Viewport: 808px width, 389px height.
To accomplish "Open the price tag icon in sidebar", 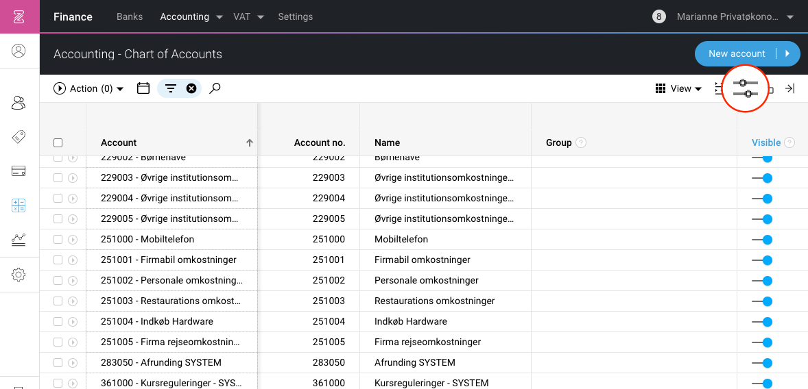I will tap(19, 137).
